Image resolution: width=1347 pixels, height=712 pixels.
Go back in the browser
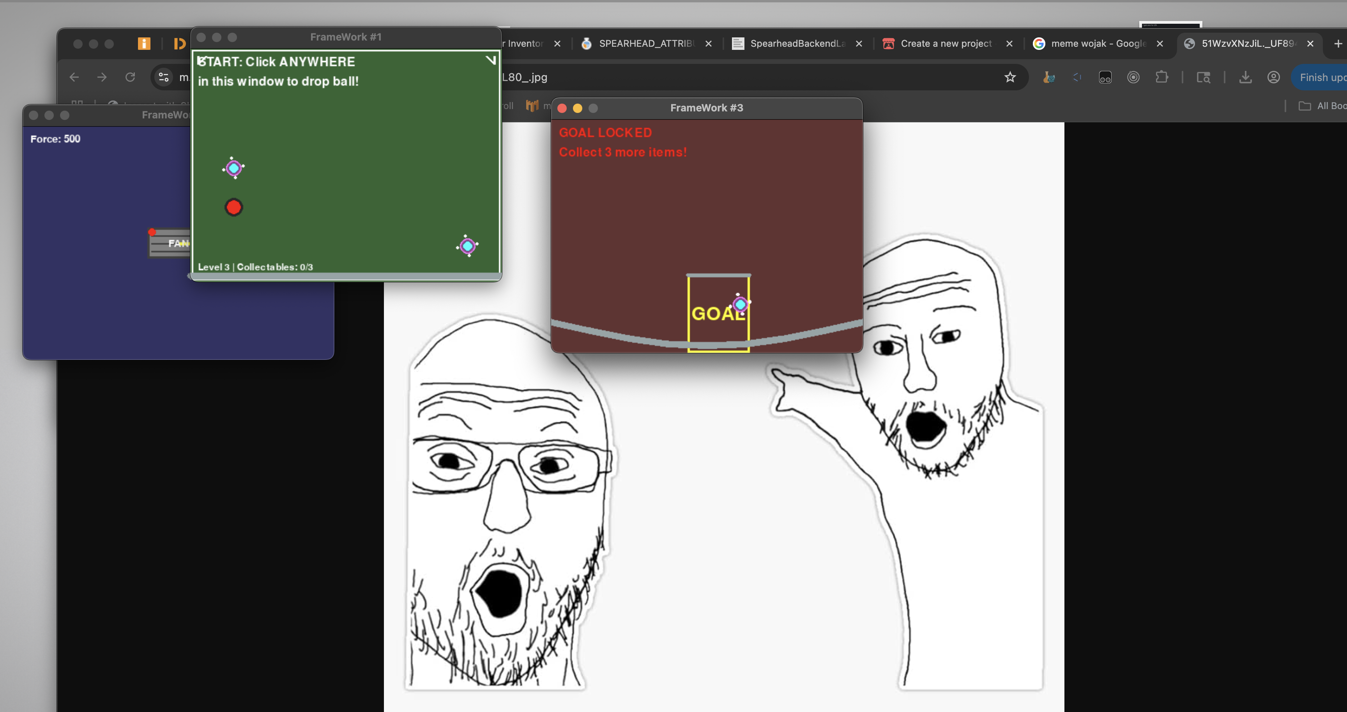[74, 77]
